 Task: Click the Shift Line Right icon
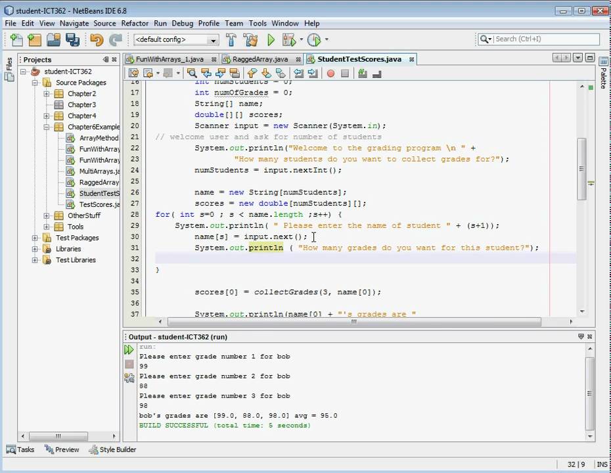pos(313,73)
